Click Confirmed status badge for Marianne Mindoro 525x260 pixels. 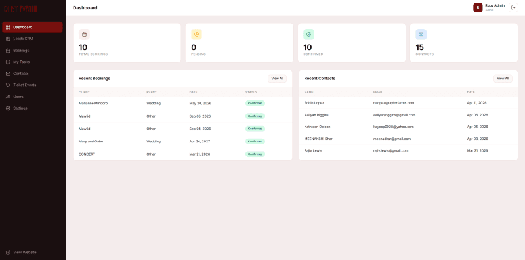[x=255, y=104]
